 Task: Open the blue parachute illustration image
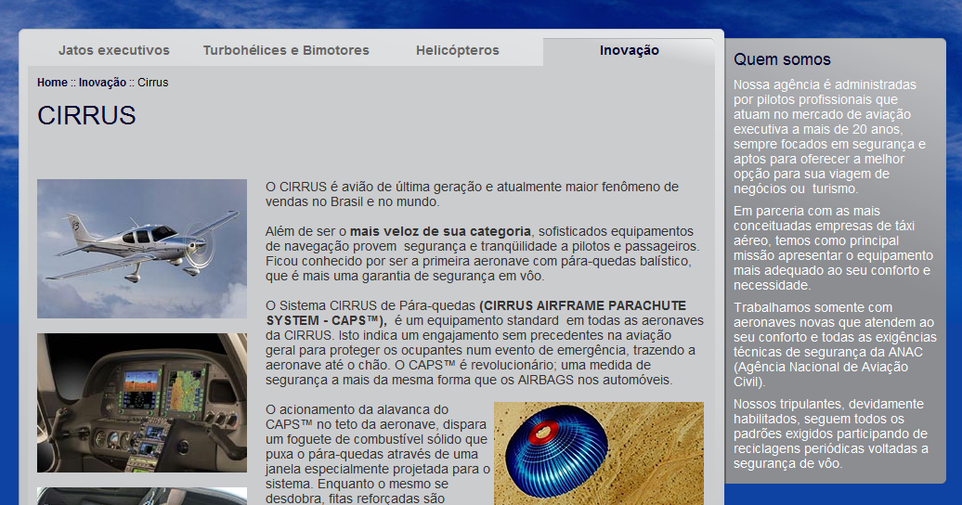tap(599, 453)
